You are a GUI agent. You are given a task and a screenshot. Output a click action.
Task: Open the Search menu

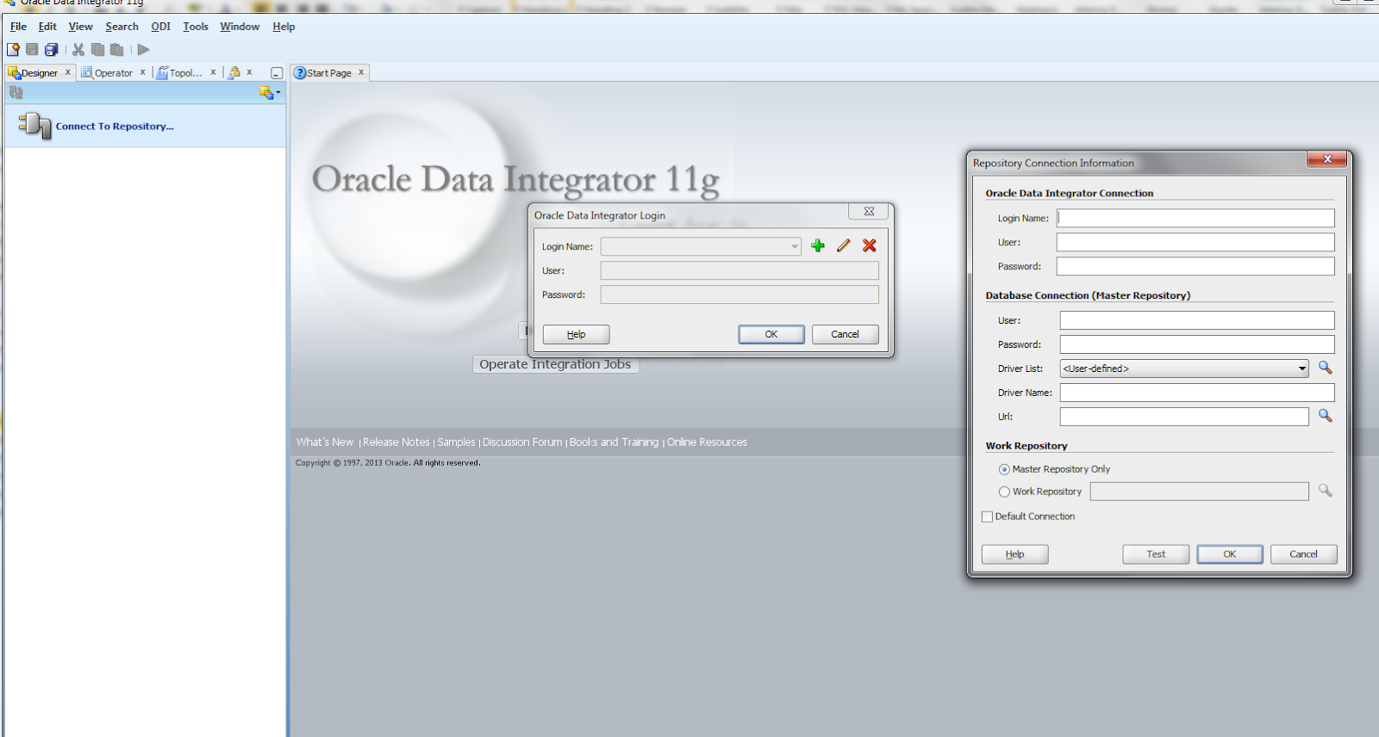[x=122, y=27]
